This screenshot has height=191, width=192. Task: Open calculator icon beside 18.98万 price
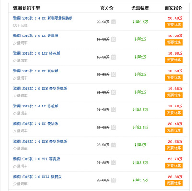pos(113,57)
